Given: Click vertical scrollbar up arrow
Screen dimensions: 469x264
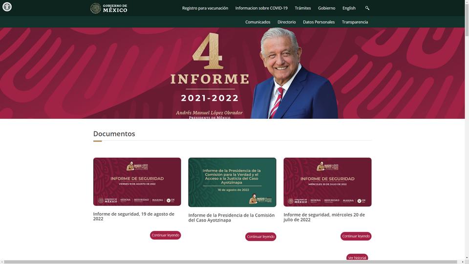Looking at the screenshot, I should 467,2.
